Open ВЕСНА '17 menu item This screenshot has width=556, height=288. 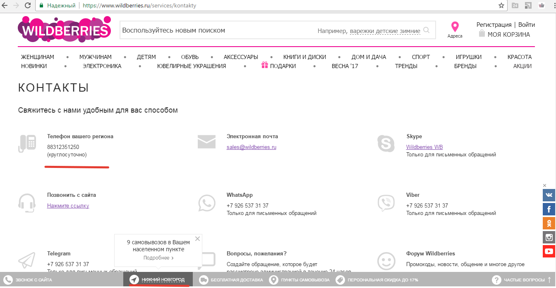tap(345, 66)
